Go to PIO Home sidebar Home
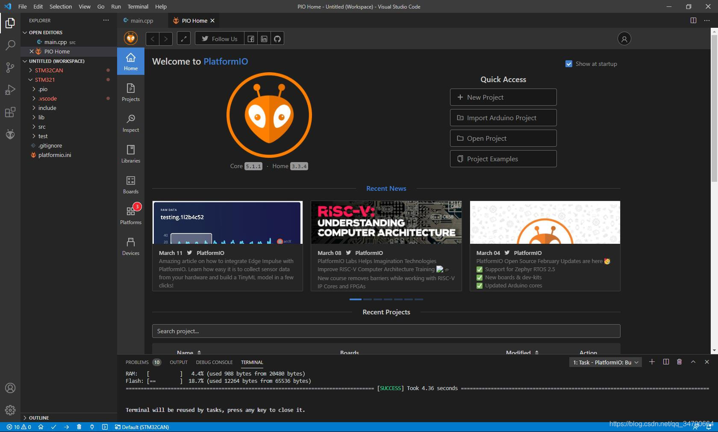This screenshot has width=718, height=432. tap(131, 61)
